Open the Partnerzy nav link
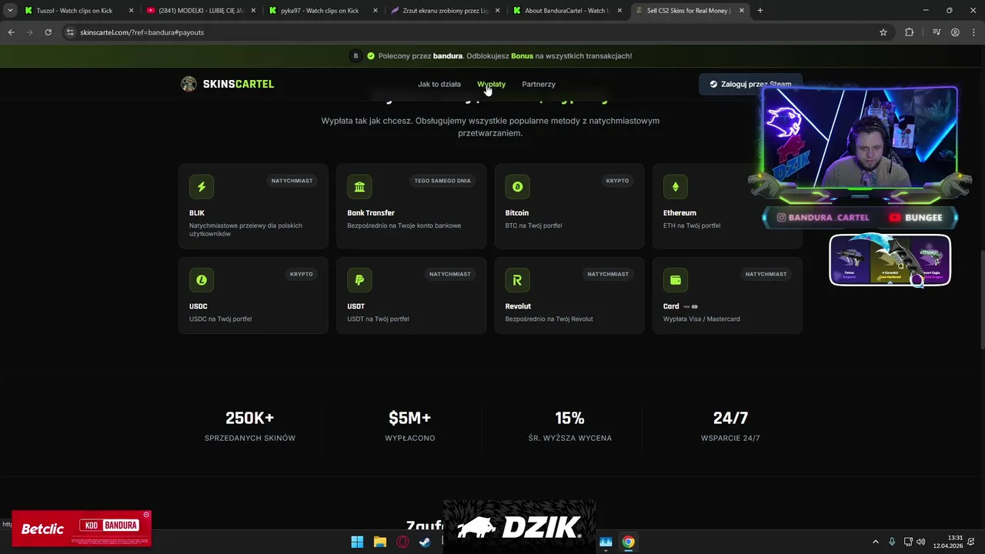985x554 pixels. [x=539, y=84]
